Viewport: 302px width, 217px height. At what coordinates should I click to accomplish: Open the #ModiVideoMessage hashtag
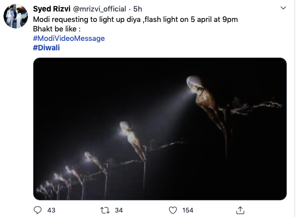(x=68, y=38)
